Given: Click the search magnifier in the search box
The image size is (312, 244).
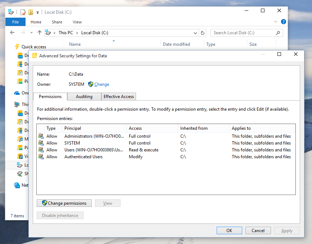Looking at the screenshot, I should (x=277, y=32).
